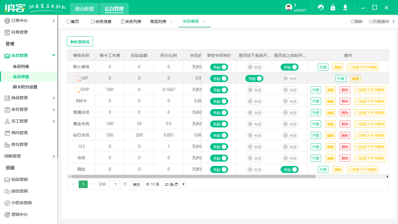
Task: Open SMS marketing (短信营销) in sidebar
Action: (19, 179)
